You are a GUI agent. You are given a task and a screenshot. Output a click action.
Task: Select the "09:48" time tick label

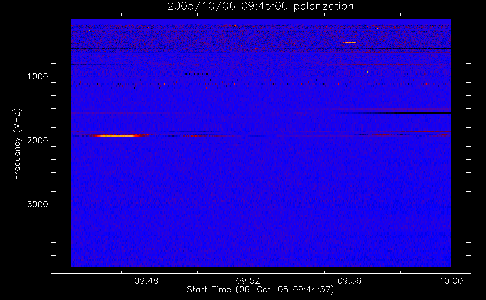[x=147, y=281]
